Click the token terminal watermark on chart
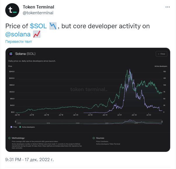This screenshot has height=169, width=176. coord(88,89)
